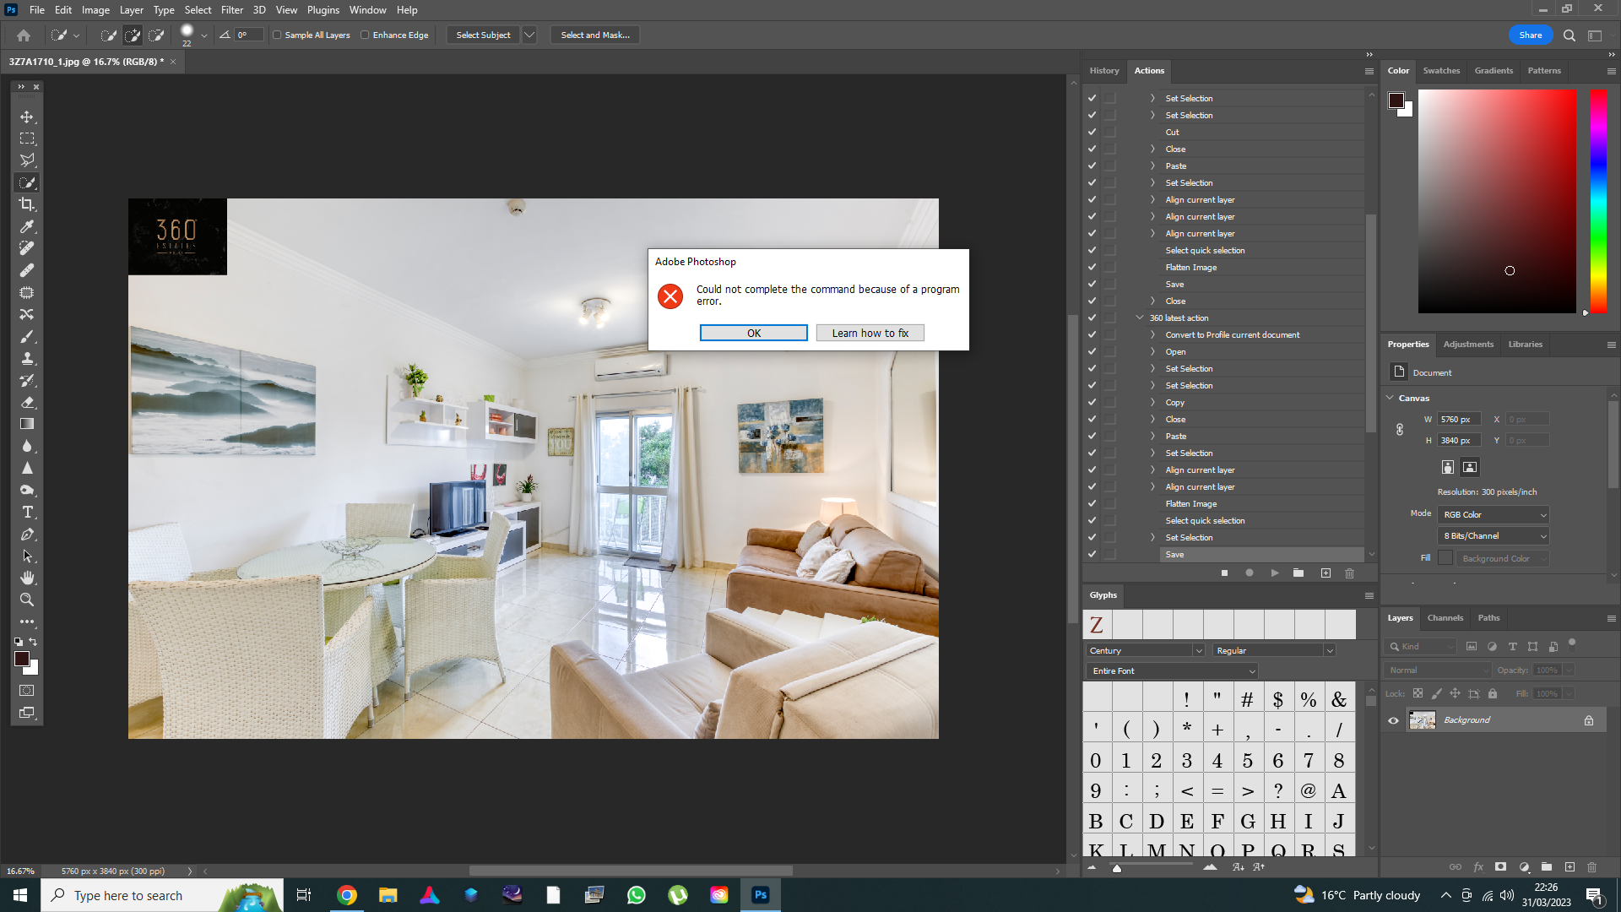This screenshot has width=1621, height=912.
Task: Click the Delete action trash icon
Action: (x=1349, y=573)
